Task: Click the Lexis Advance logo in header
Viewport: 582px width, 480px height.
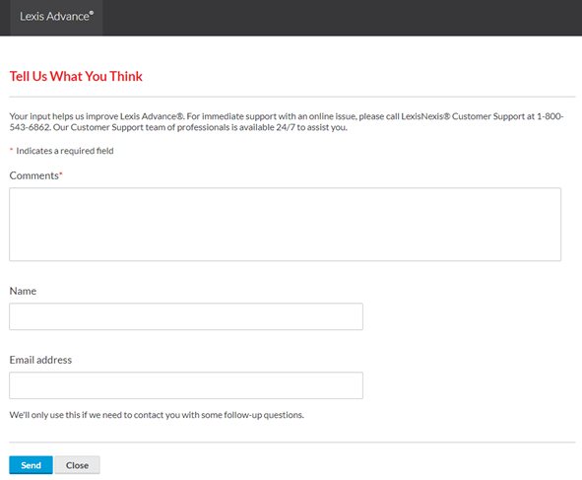Action: pyautogui.click(x=56, y=17)
